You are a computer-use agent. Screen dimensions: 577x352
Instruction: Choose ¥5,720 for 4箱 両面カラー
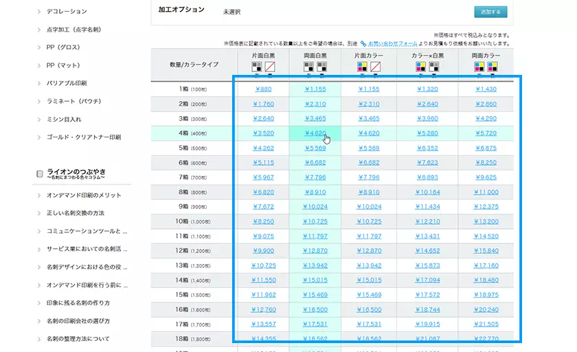[x=486, y=133]
